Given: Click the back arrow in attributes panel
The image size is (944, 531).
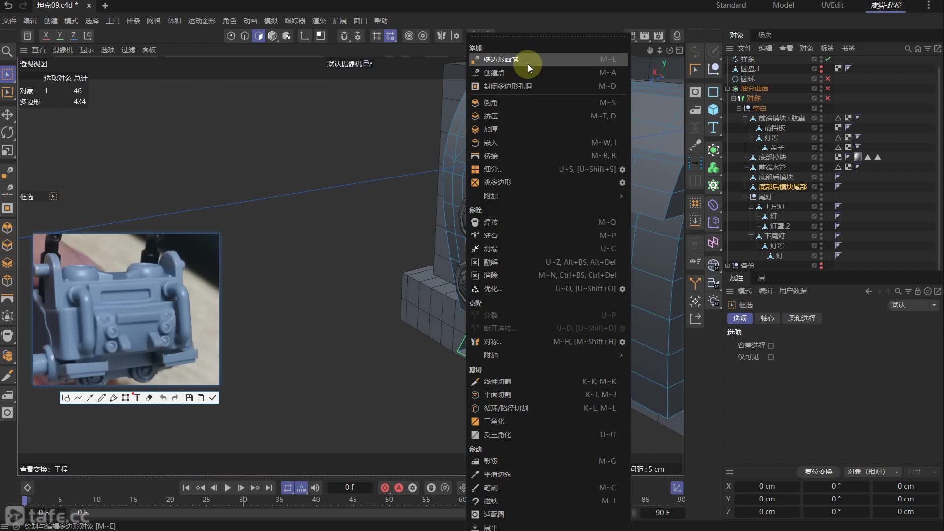Looking at the screenshot, I should pos(868,291).
